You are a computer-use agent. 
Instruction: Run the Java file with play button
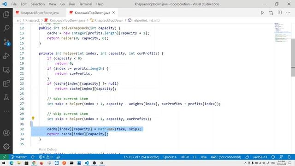(x=262, y=13)
